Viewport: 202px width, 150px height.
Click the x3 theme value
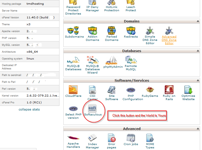(x=29, y=24)
